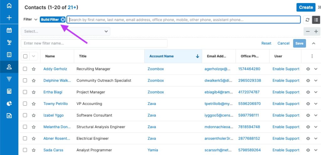Open row actions dropdown for Delphine Walker
Screen dimensions: 321x155
pos(316,81)
